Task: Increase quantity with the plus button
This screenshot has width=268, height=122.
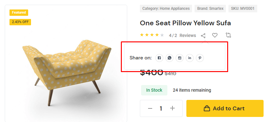Action: [x=172, y=108]
